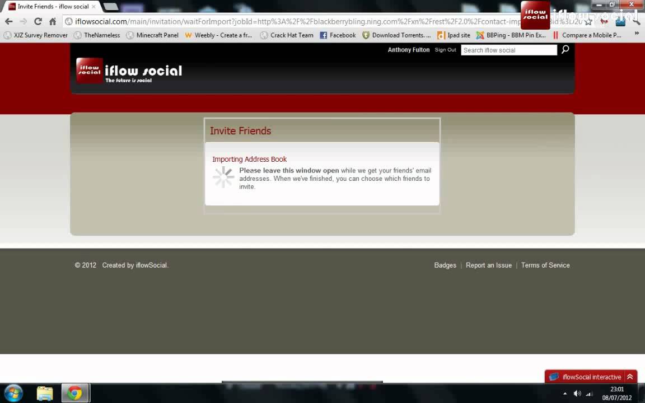
Task: Open the Crack Hat Team bookmark
Action: [x=287, y=35]
